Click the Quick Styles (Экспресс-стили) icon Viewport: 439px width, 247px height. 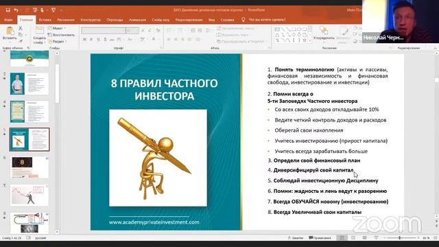(x=344, y=30)
